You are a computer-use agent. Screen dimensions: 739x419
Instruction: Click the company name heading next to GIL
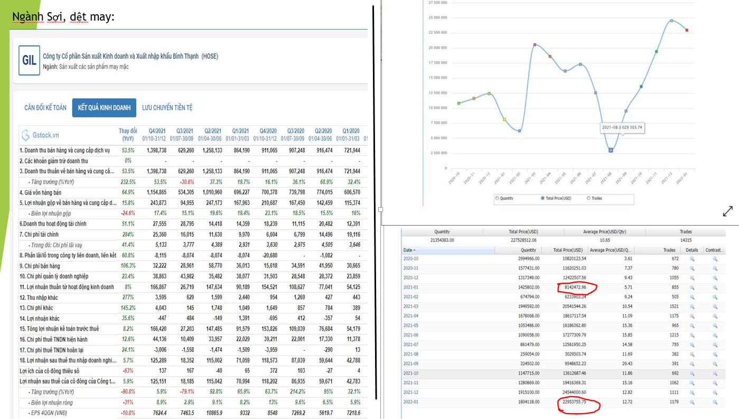coord(130,57)
